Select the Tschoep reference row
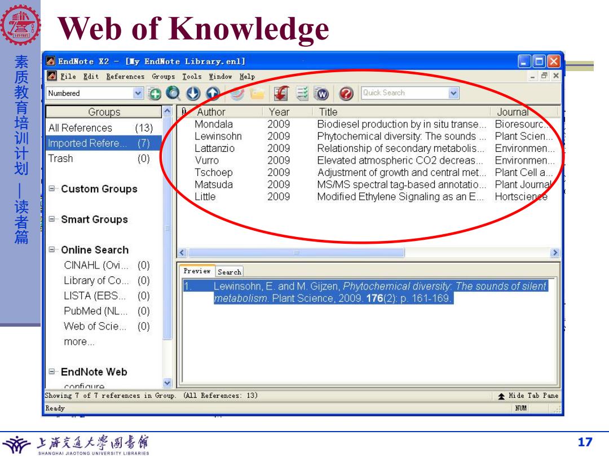Screen dimensions: 609x457 [369, 172]
